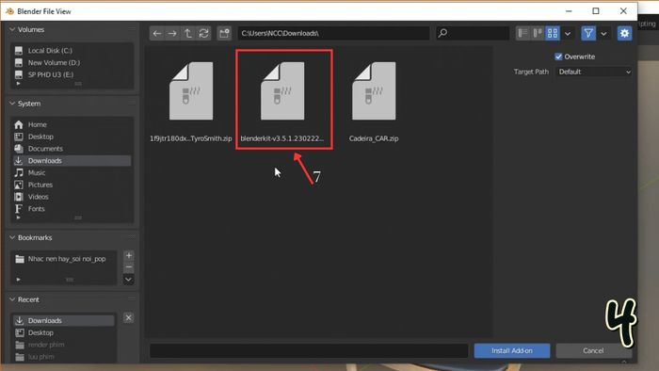
Task: Go back to the previous folder
Action: pos(157,33)
